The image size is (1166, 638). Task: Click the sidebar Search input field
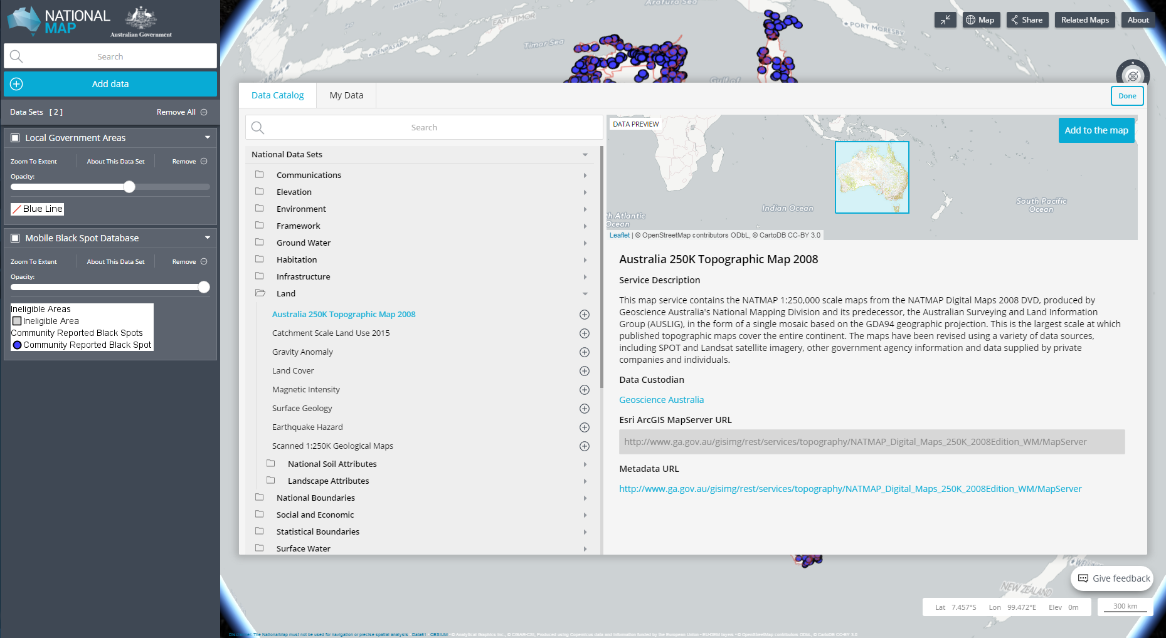click(x=110, y=56)
